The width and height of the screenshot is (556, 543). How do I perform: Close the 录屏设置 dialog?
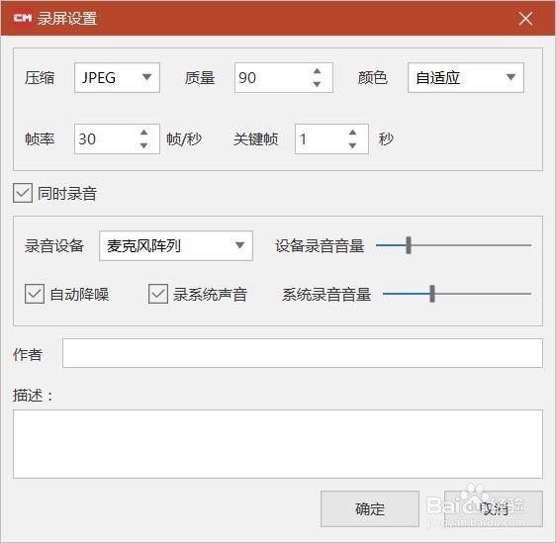pyautogui.click(x=525, y=19)
